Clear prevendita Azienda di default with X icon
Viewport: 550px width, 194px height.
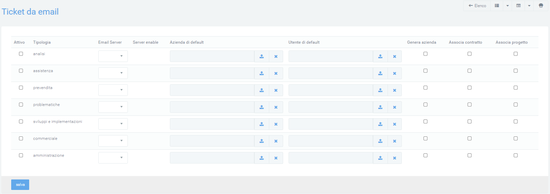point(276,90)
